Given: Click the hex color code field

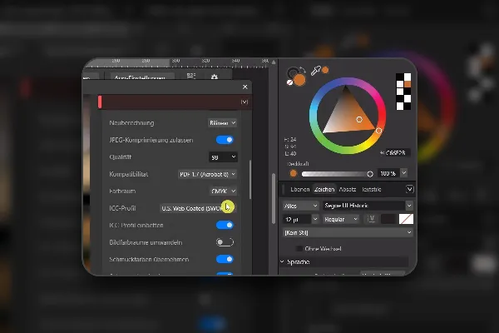Looking at the screenshot, I should pos(398,153).
